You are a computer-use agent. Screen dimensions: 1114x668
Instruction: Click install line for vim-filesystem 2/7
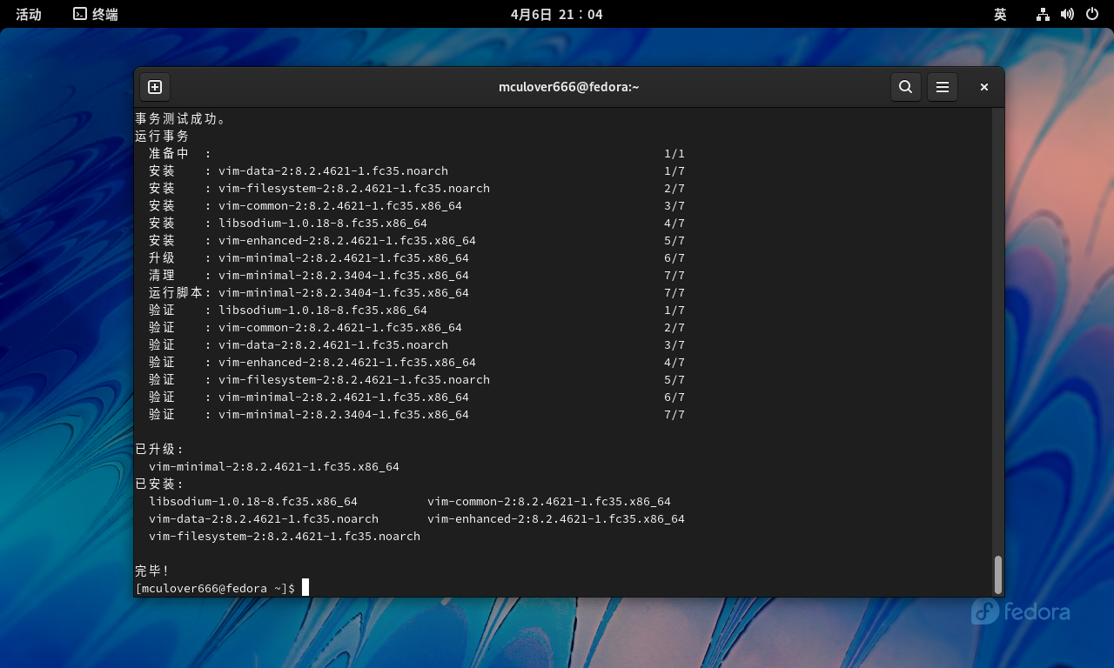point(417,188)
